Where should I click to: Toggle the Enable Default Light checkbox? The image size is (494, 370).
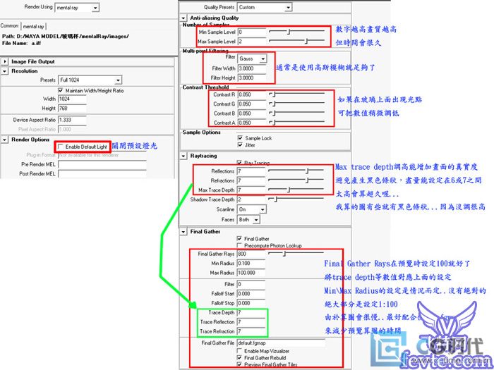click(x=61, y=147)
